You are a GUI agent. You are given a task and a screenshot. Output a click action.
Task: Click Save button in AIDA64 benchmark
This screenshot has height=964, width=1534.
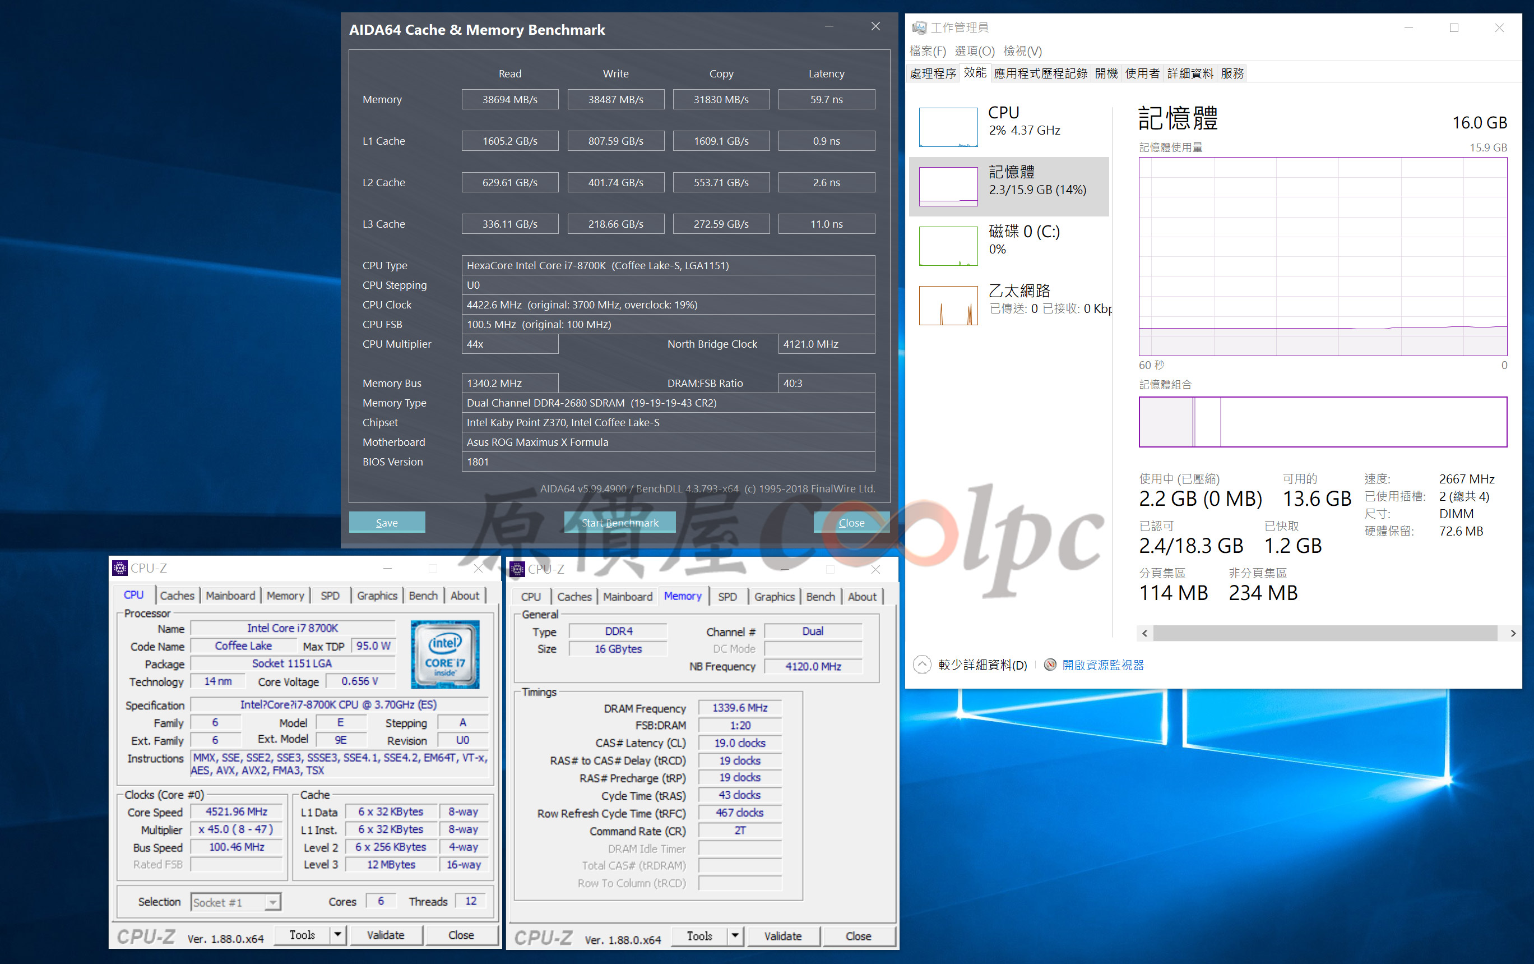tap(387, 522)
